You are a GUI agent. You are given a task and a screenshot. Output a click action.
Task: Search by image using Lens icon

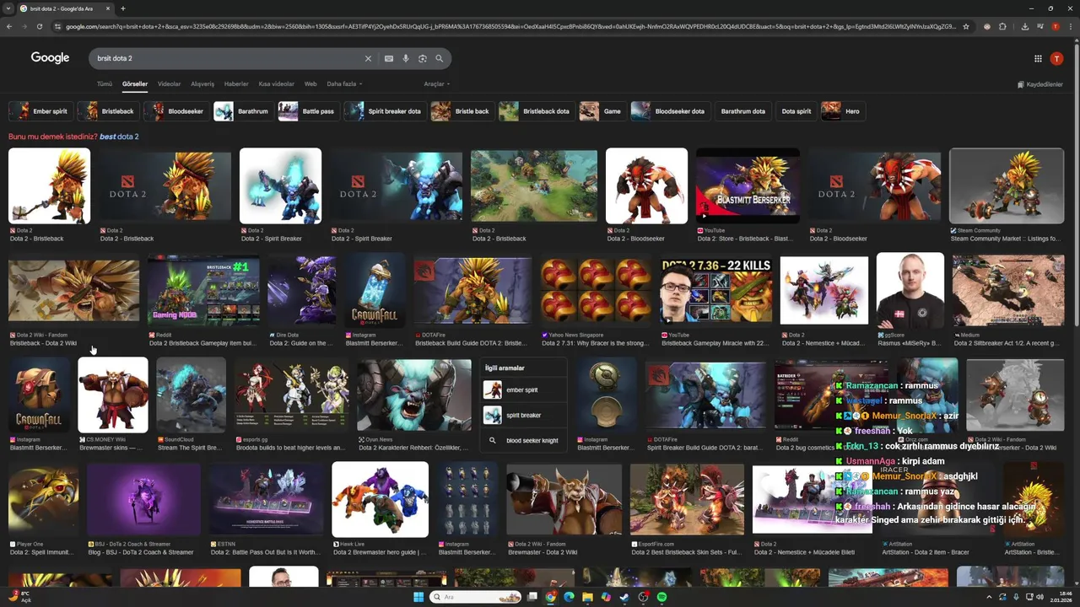pyautogui.click(x=423, y=59)
